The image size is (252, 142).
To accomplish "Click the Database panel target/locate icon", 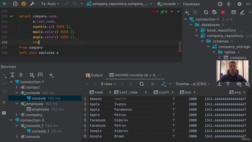I will (220, 4).
